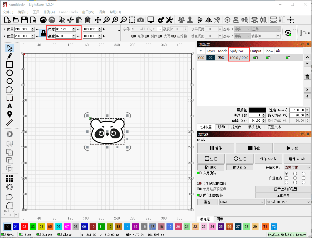Open Device settings wrench icon
The image size is (312, 238).
tap(169, 20)
